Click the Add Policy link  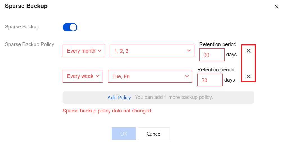click(x=119, y=98)
